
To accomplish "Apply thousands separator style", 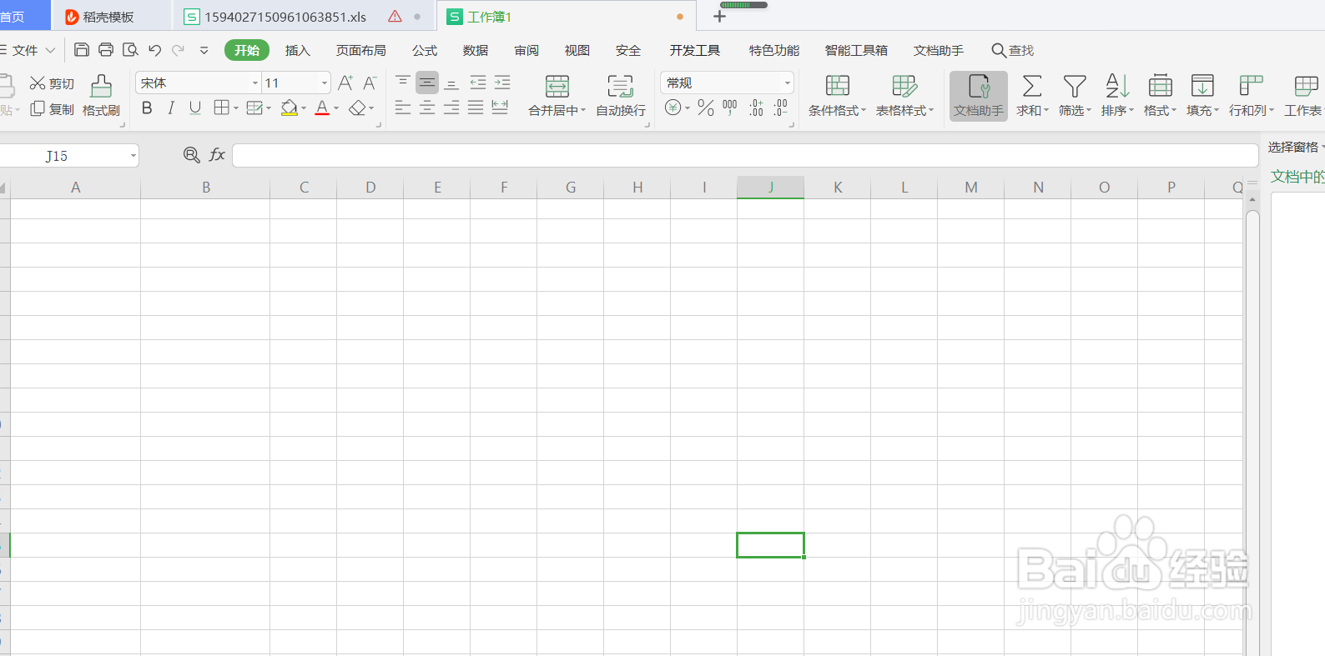I will point(730,108).
